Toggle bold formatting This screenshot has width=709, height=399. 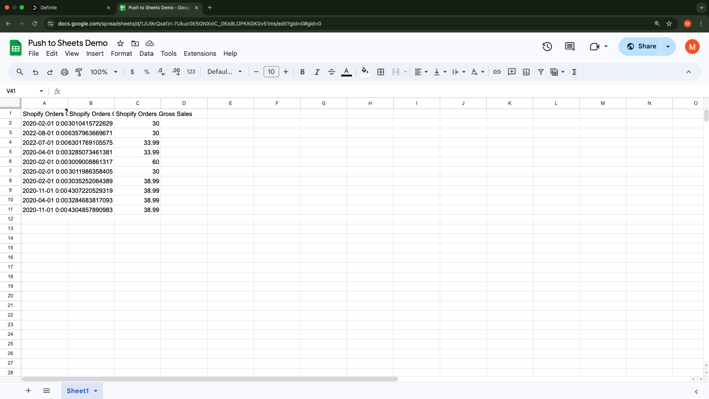(x=302, y=72)
